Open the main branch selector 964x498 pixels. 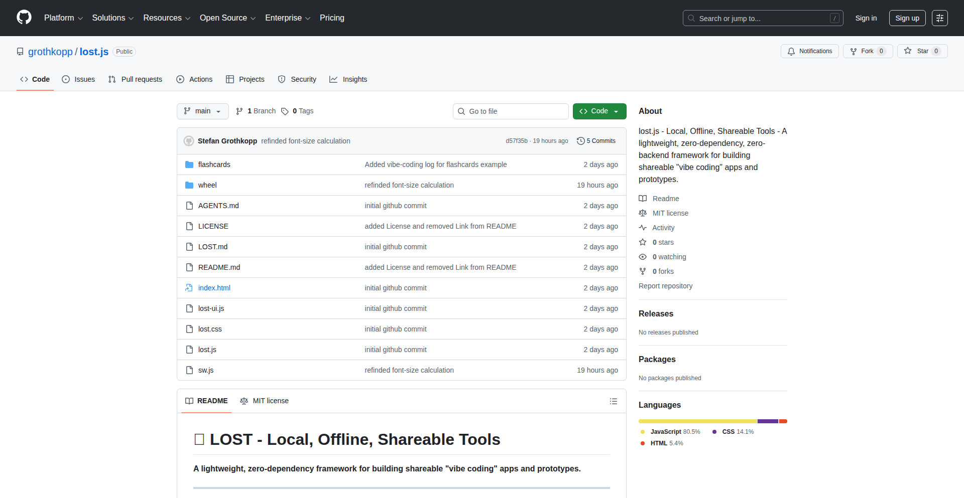pos(202,111)
